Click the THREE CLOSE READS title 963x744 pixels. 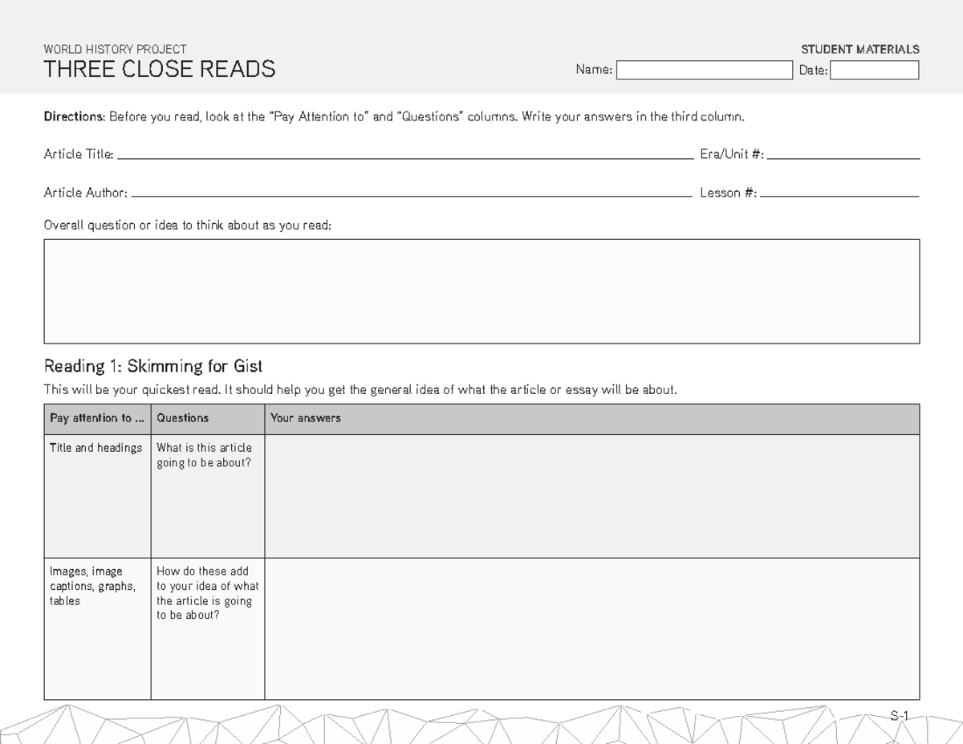(x=159, y=69)
